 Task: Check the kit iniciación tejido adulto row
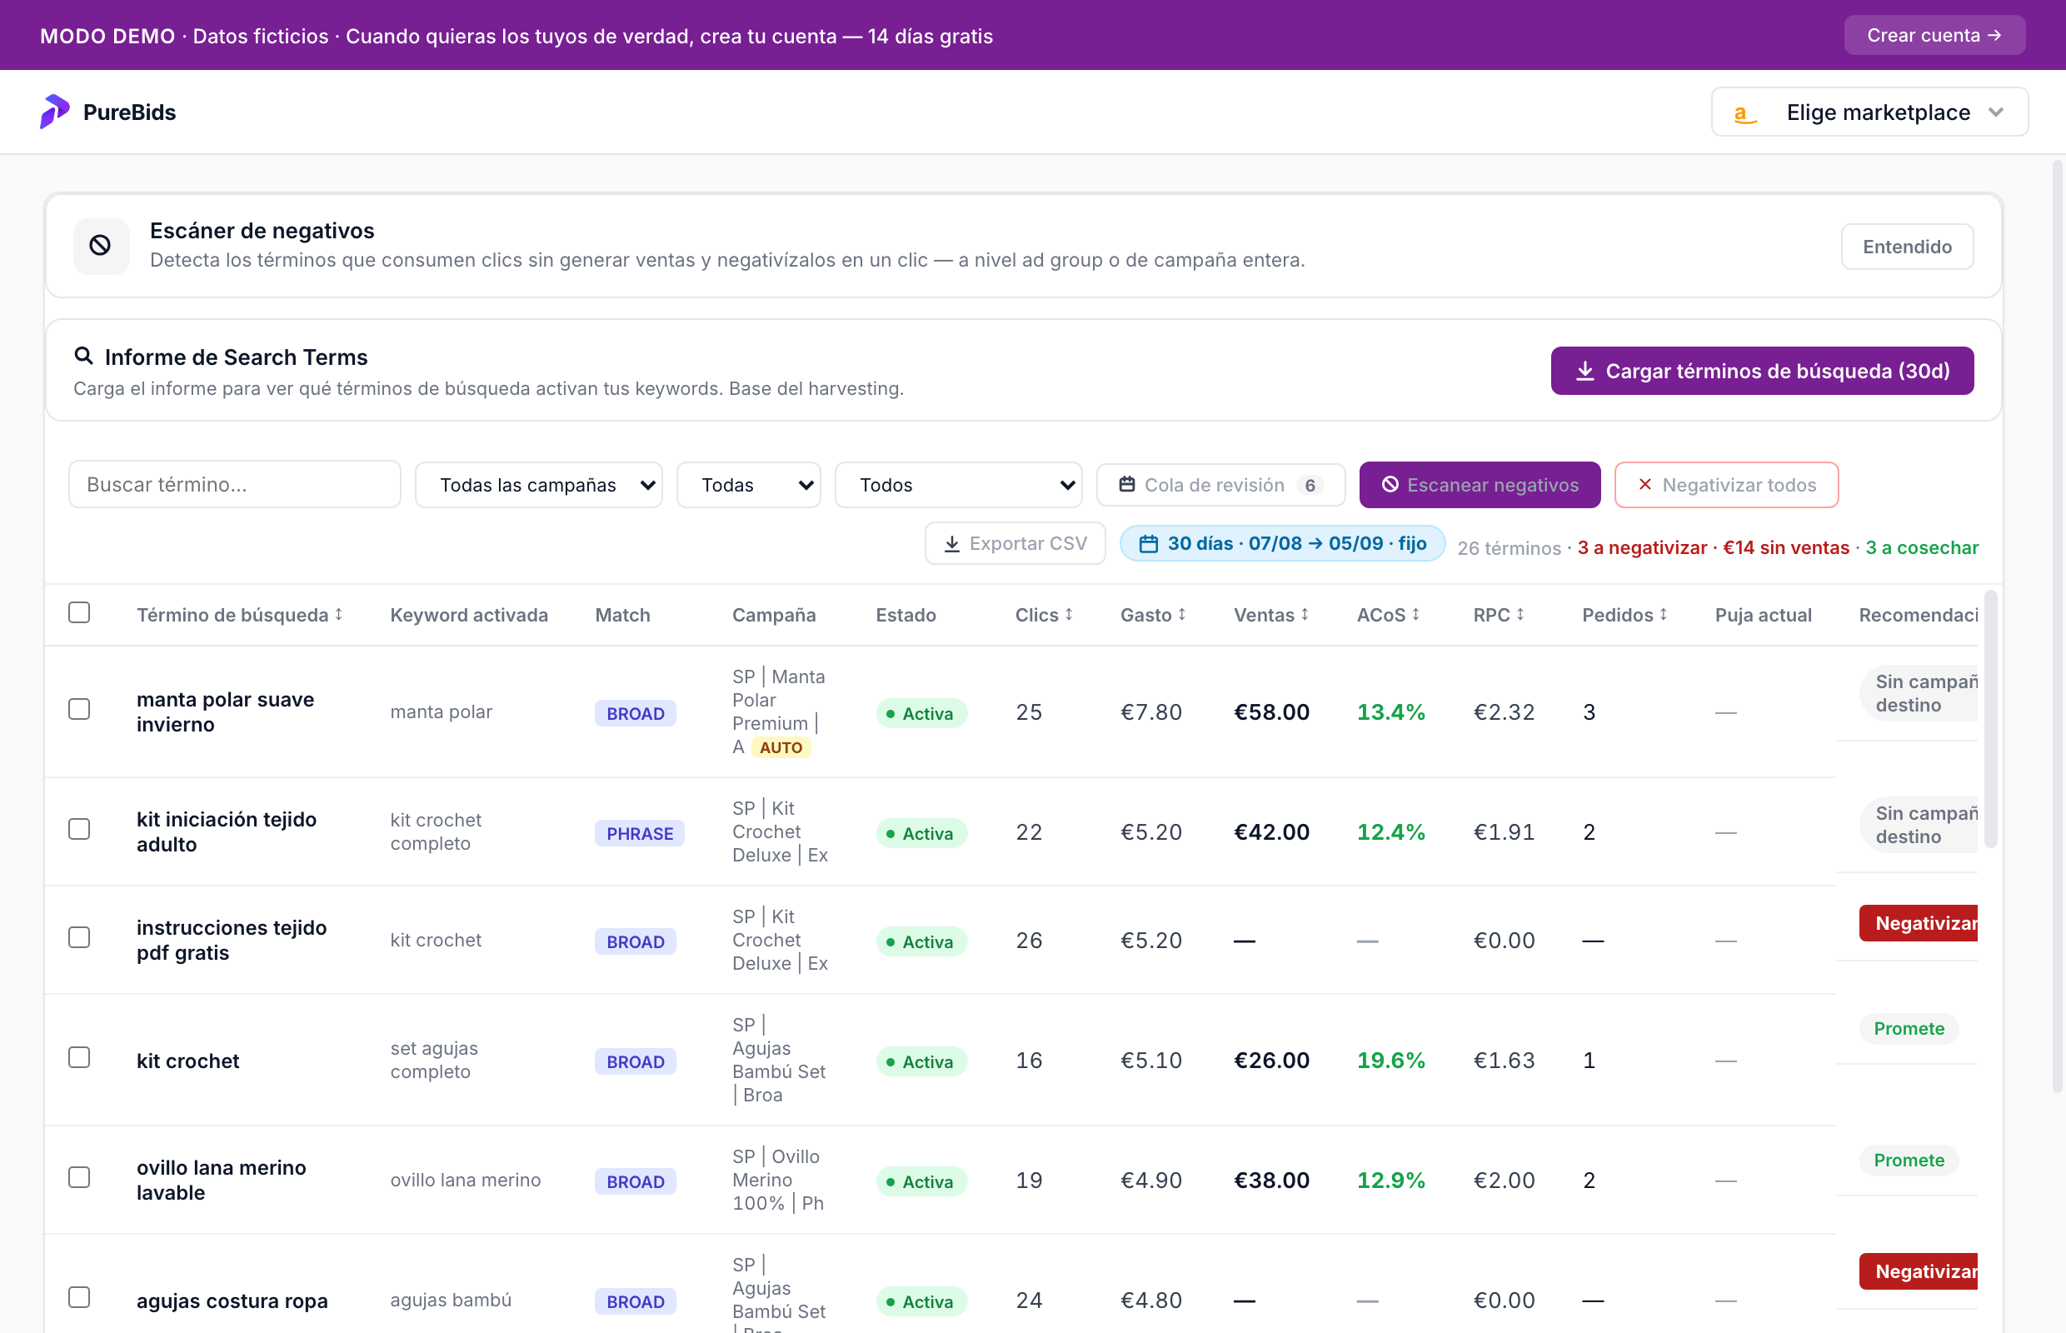click(x=79, y=829)
